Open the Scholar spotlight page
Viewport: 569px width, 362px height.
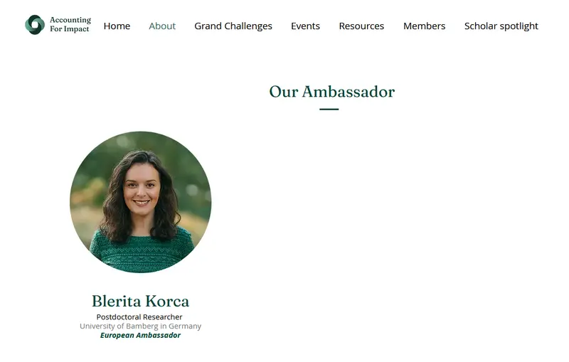tap(501, 26)
